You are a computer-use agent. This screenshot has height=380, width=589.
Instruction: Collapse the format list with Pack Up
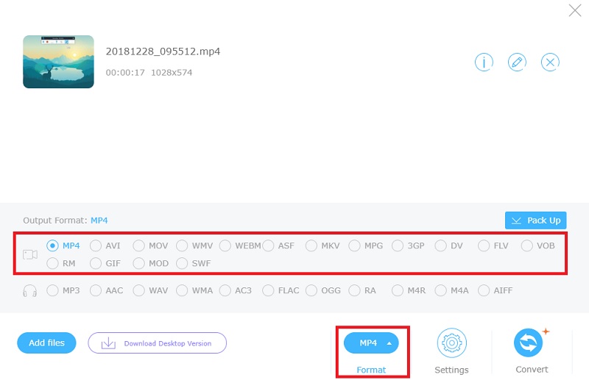pyautogui.click(x=535, y=221)
